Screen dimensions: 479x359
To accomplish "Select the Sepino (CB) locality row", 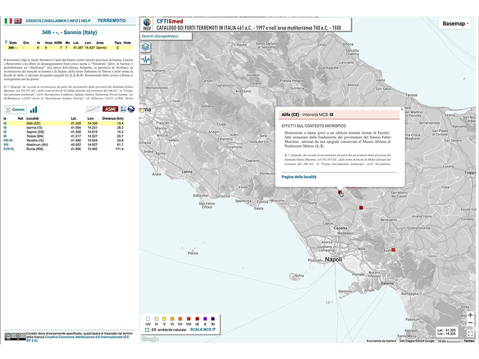I will pos(64,132).
